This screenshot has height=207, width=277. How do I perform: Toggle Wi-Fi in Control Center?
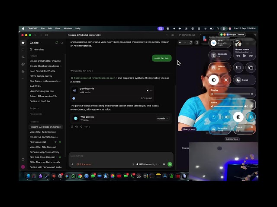coord(213,43)
